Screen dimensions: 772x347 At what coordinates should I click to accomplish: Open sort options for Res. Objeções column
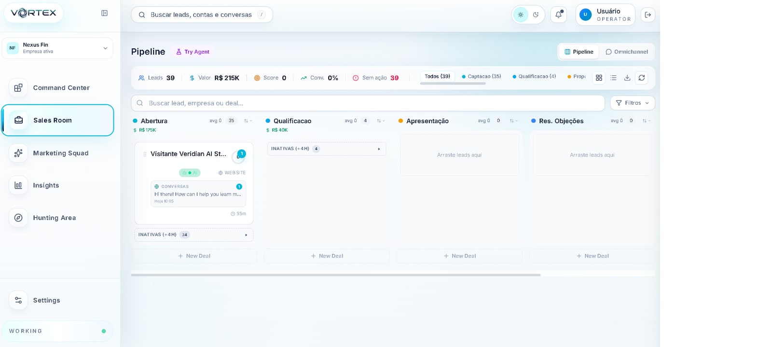click(646, 121)
